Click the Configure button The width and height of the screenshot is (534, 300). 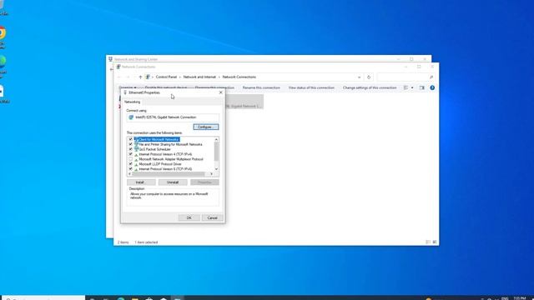coord(206,127)
